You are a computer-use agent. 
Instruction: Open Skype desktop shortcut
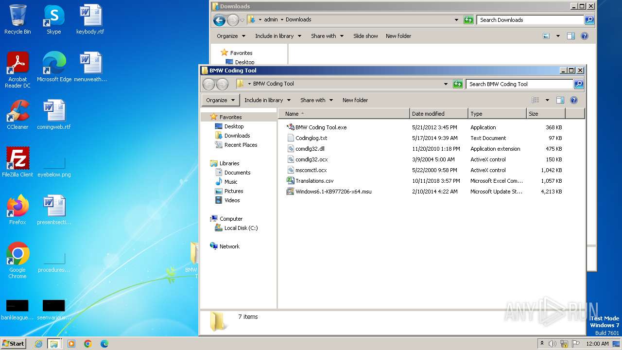[54, 19]
